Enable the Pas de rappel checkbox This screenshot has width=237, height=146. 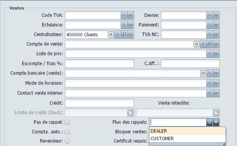[67, 122]
